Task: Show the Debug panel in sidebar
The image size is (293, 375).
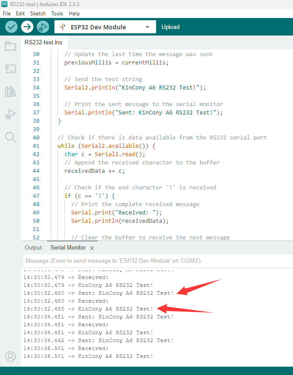Action: coord(11,114)
